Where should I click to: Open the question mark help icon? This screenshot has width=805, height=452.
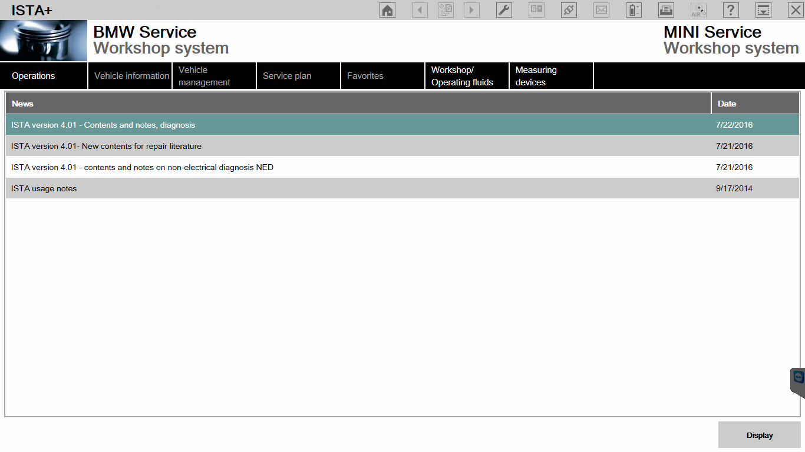(731, 10)
